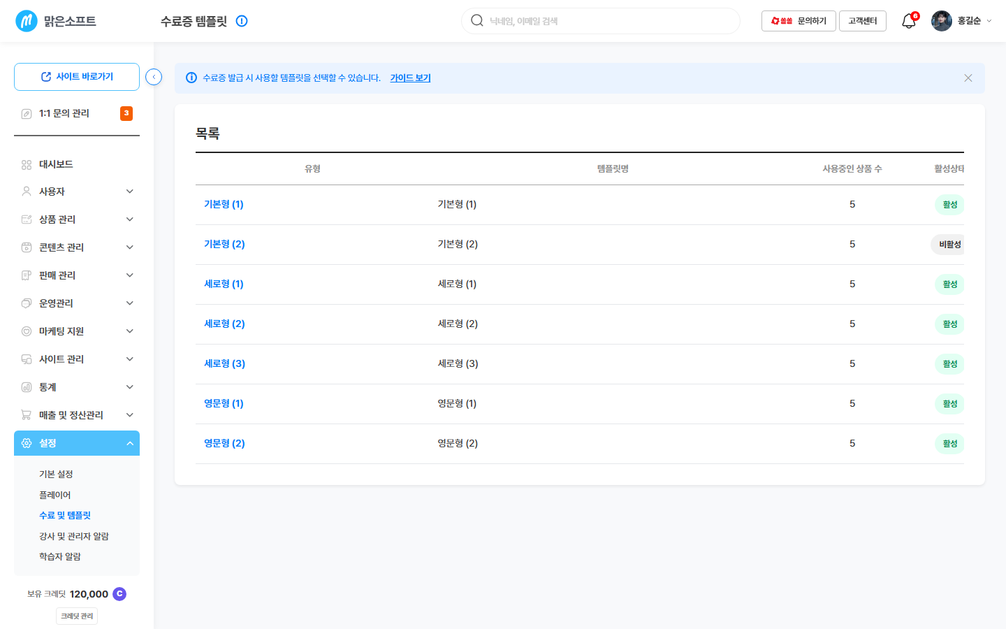Click the 사이트 바로가기 button
Screen dimensions: 1006x629
[77, 77]
